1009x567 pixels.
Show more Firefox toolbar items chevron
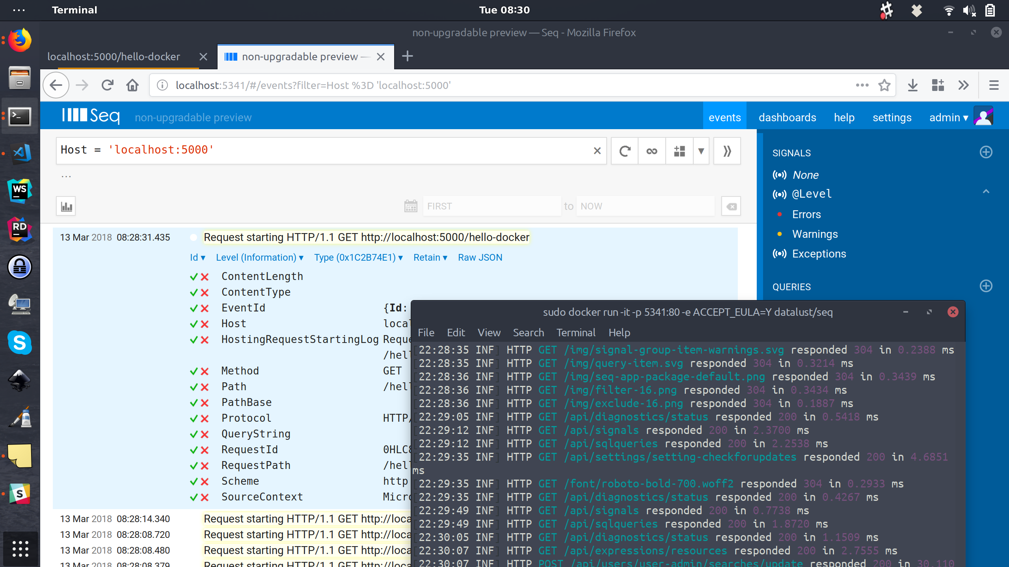coord(963,85)
